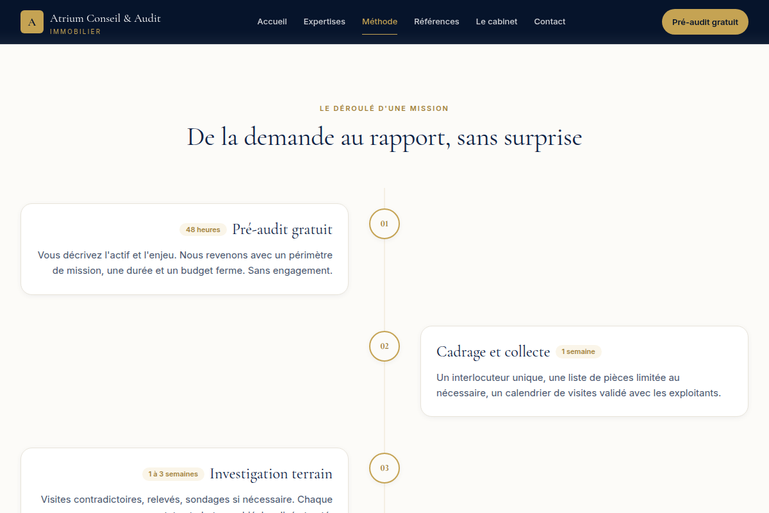769x513 pixels.
Task: Navigate to Le cabinet
Action: 497,22
